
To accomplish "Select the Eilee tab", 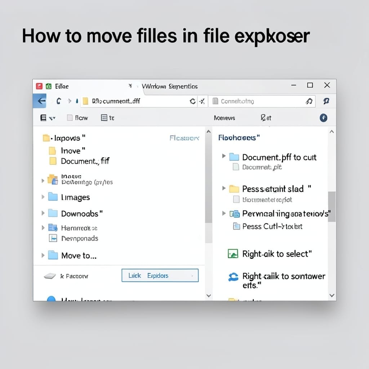I will 62,86.
